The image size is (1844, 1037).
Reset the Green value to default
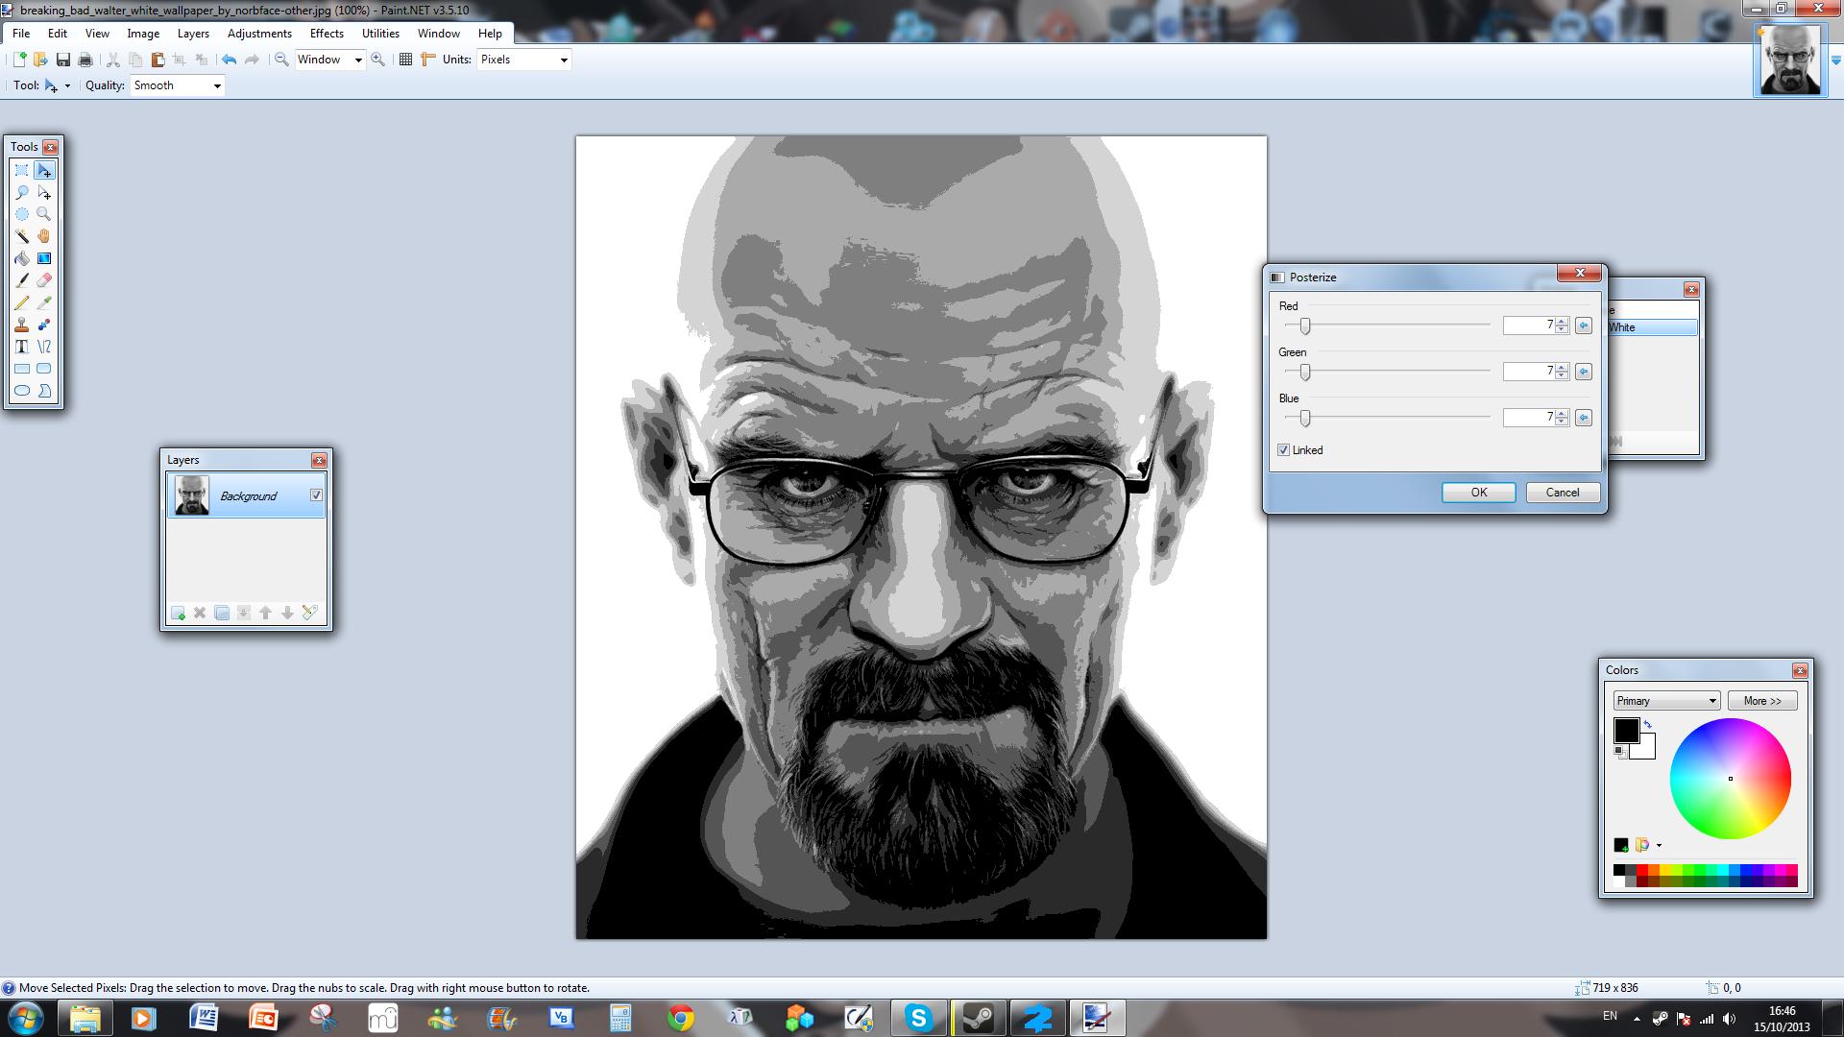[x=1584, y=372]
